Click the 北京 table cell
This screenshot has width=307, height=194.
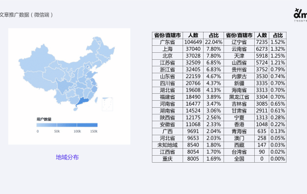pyautogui.click(x=168, y=56)
